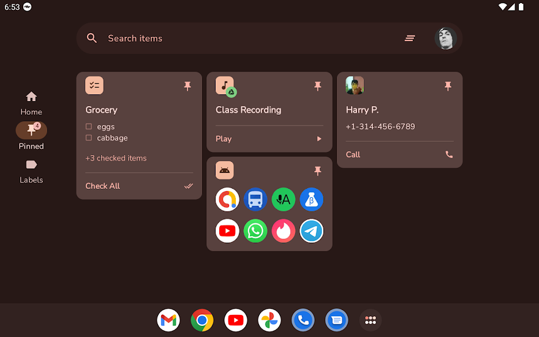Unpin the Grocery card
Image resolution: width=539 pixels, height=337 pixels.
click(187, 86)
